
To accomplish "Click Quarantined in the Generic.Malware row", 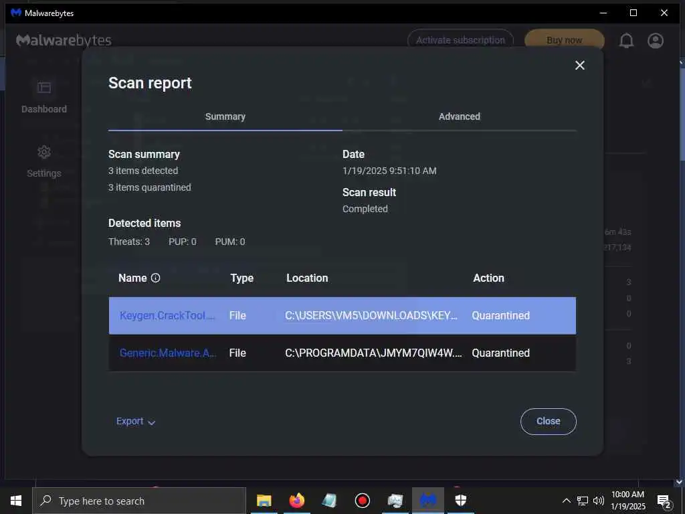I will tap(500, 353).
